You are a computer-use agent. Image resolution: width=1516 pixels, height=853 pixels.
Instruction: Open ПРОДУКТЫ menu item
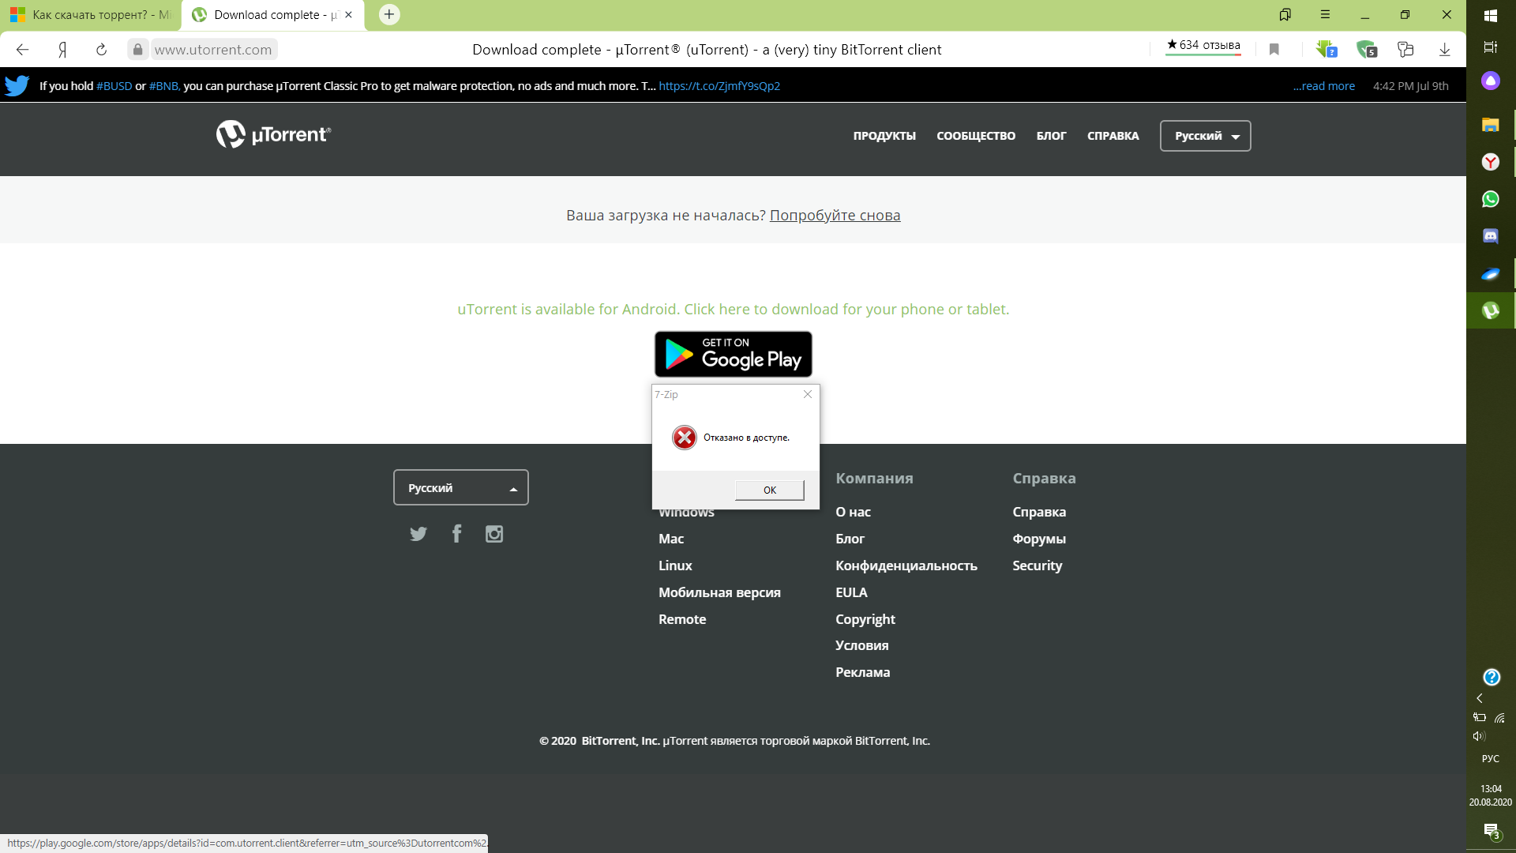(x=884, y=135)
